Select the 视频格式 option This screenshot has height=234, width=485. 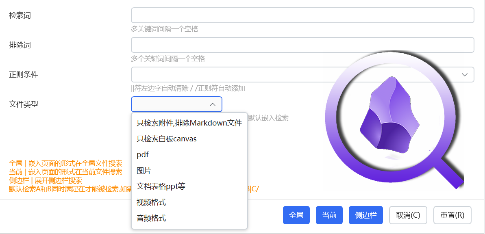(x=189, y=202)
